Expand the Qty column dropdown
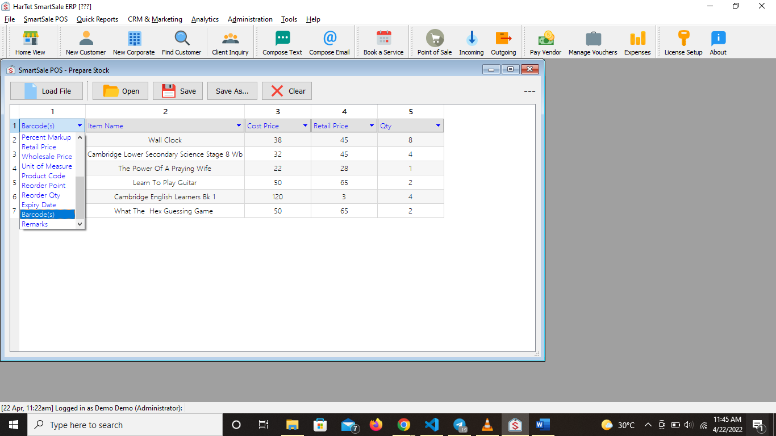Viewport: 776px width, 436px height. tap(438, 125)
